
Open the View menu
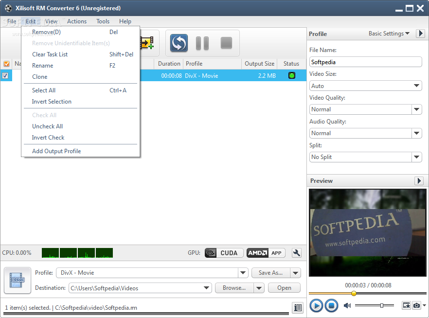coord(51,21)
